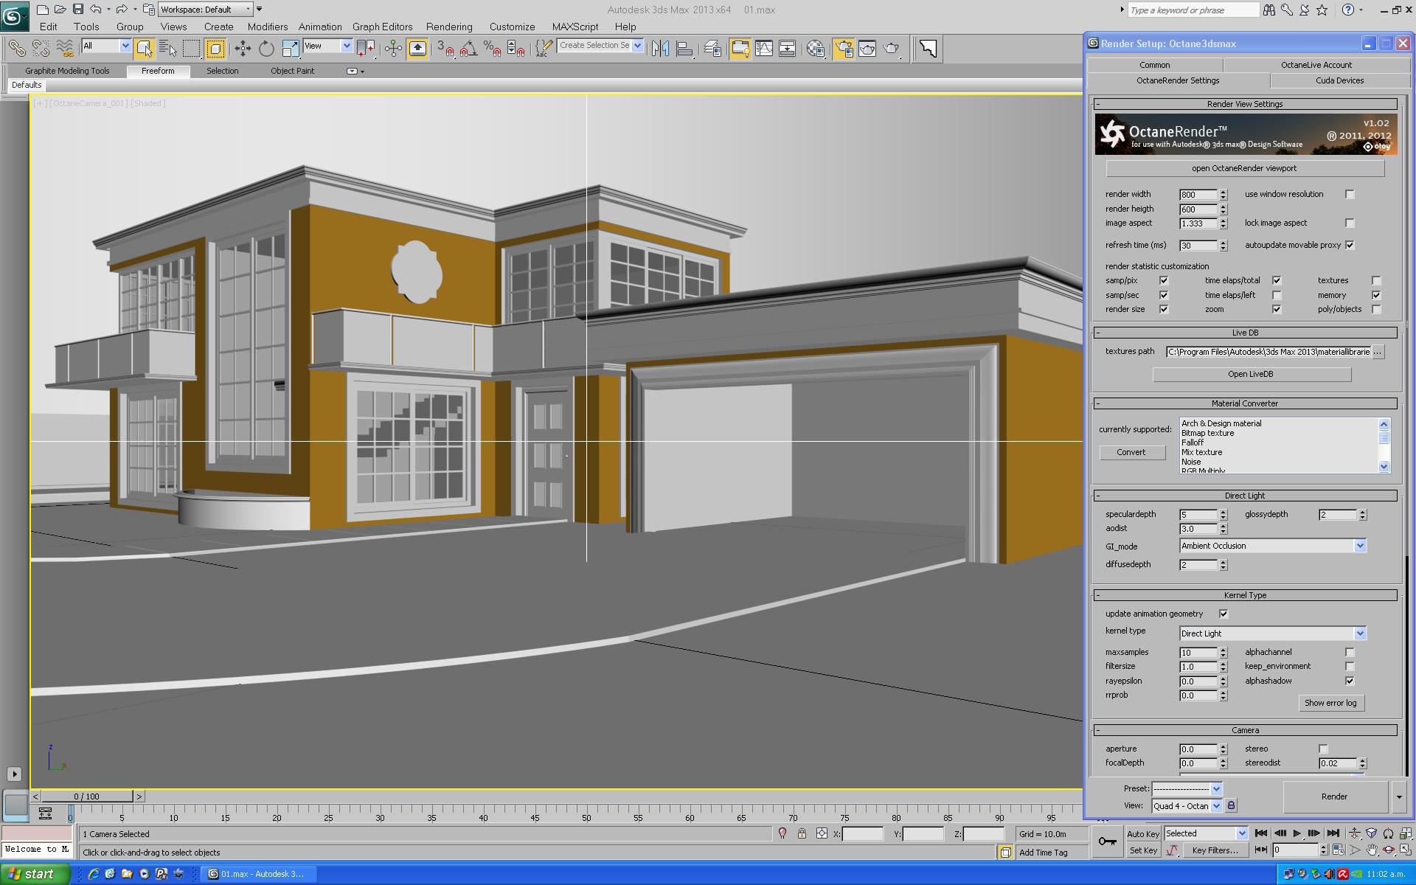The width and height of the screenshot is (1416, 885).
Task: Click the render width input field
Action: point(1198,195)
